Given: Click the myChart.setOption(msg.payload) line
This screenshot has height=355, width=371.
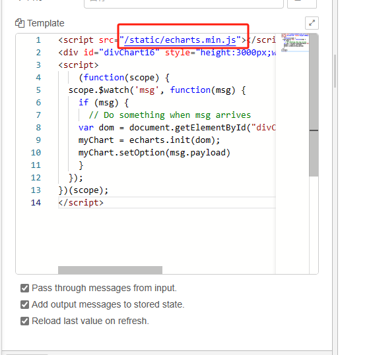Looking at the screenshot, I should [154, 153].
